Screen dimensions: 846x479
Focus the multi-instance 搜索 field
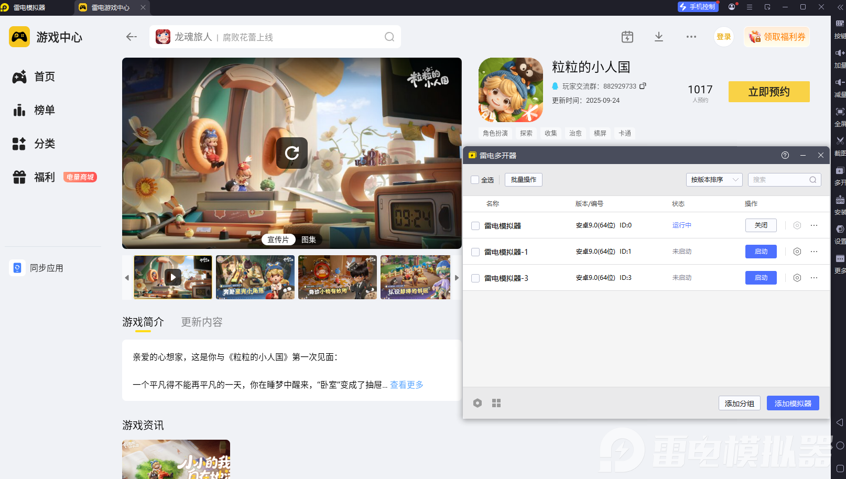coord(784,180)
